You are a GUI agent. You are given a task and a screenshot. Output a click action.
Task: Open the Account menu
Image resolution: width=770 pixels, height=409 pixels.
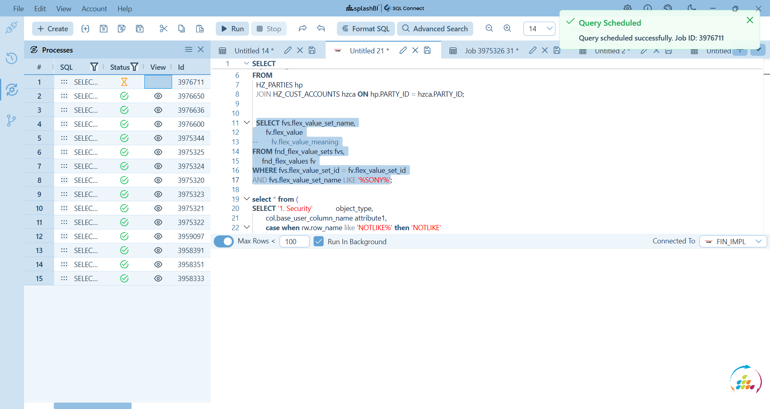(94, 8)
